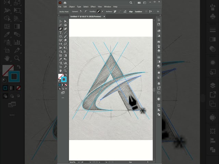219x164 pixels.
Task: Open Arrange Documents layout menu
Action: tap(139, 3)
